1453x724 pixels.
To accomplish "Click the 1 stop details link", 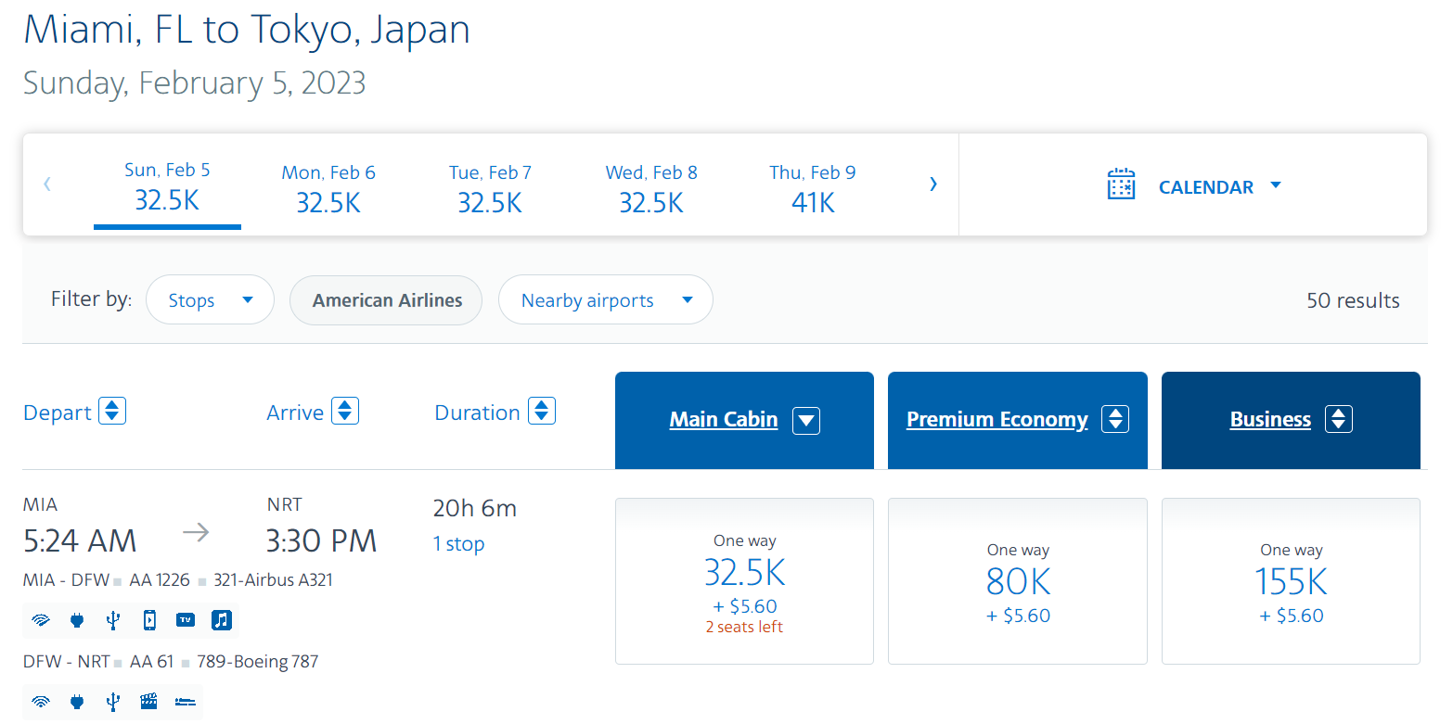I will tap(458, 544).
